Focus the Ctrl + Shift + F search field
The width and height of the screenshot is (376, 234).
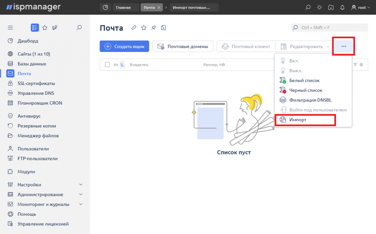point(329,27)
